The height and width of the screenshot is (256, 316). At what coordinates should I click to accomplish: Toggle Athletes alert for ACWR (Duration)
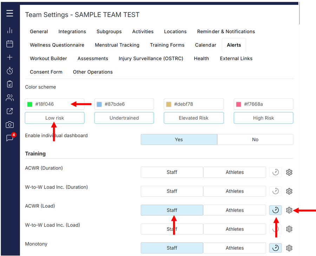coord(235,172)
